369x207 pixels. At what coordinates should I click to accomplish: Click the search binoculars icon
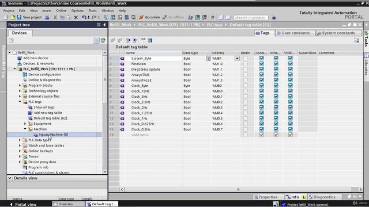(273, 17)
